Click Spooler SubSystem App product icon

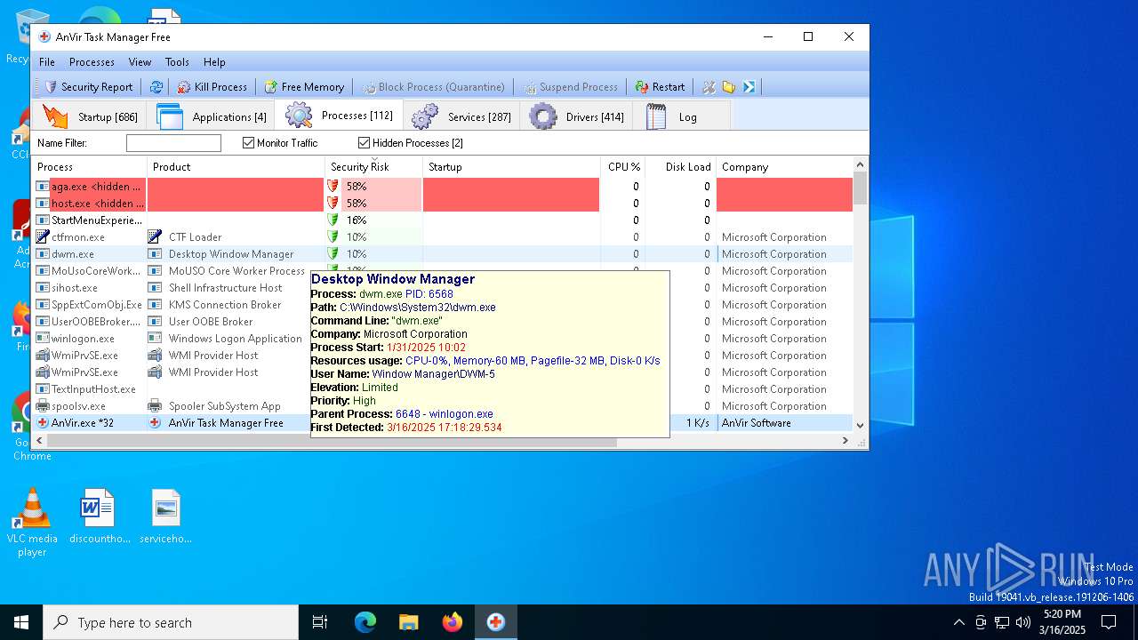155,406
